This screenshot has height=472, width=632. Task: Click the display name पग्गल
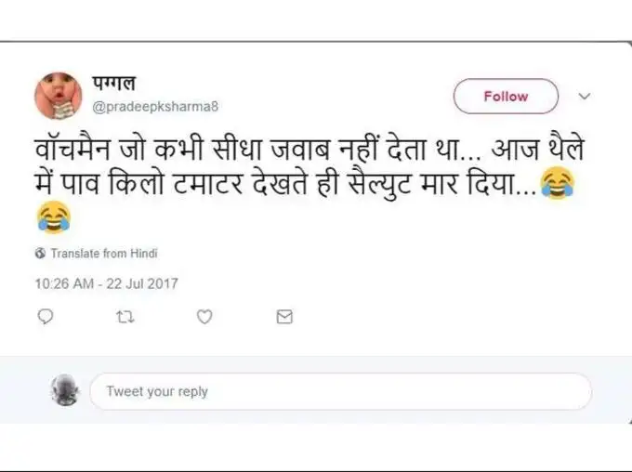pos(116,85)
